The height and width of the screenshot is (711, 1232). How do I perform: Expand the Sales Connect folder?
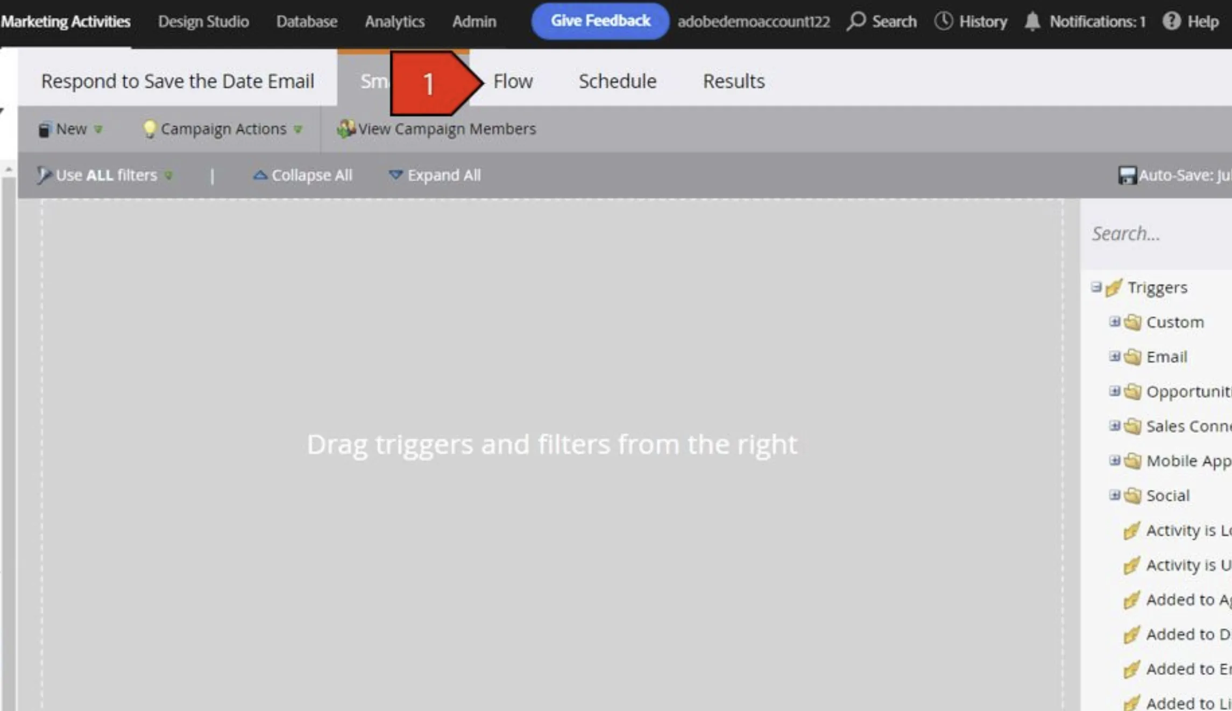[1115, 426]
